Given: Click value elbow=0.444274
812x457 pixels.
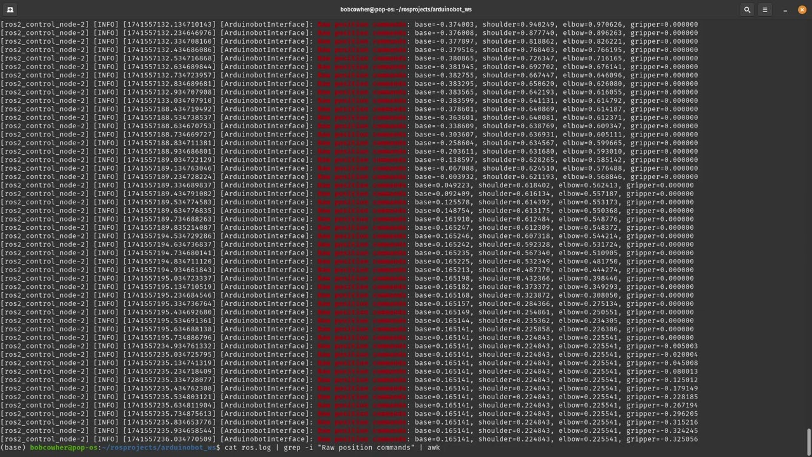Looking at the screenshot, I should [x=588, y=270].
